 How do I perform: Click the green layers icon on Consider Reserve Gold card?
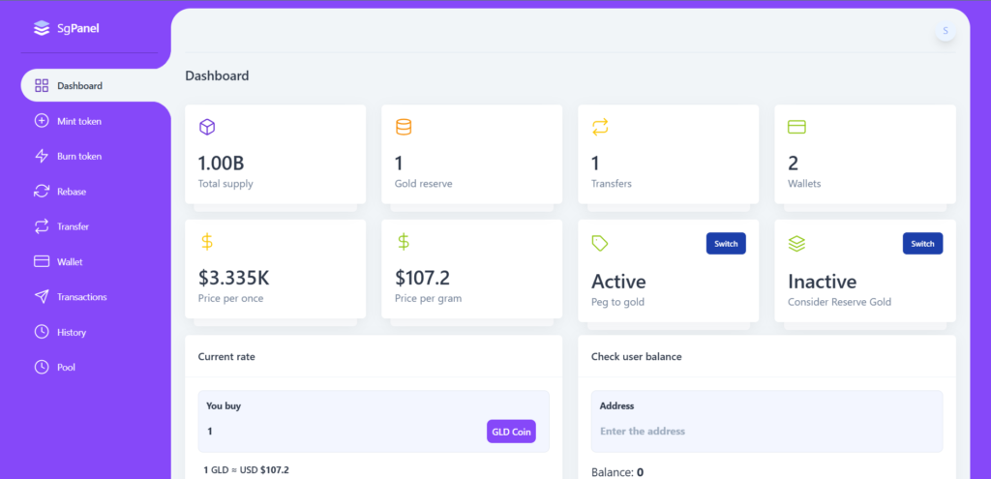[x=796, y=243]
